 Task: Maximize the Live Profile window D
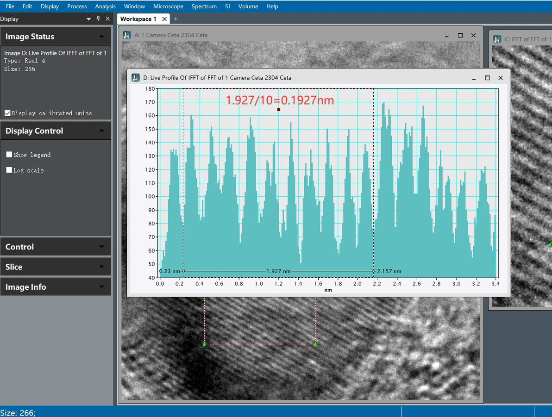[x=487, y=78]
